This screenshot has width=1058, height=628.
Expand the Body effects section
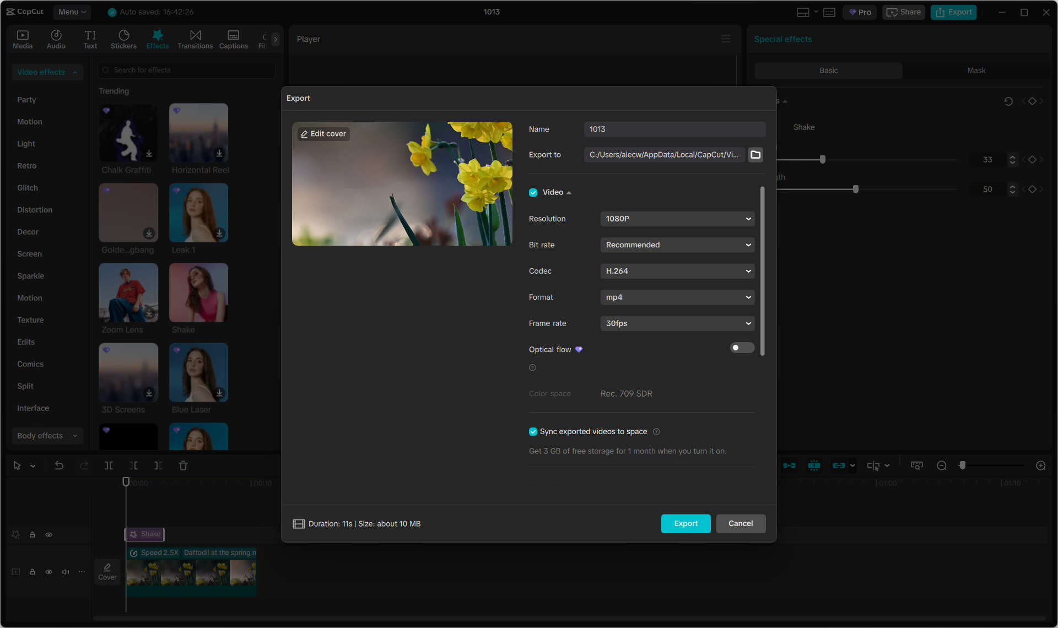coord(47,436)
